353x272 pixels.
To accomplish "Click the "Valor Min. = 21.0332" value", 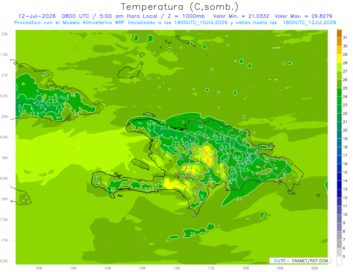I will [x=241, y=16].
